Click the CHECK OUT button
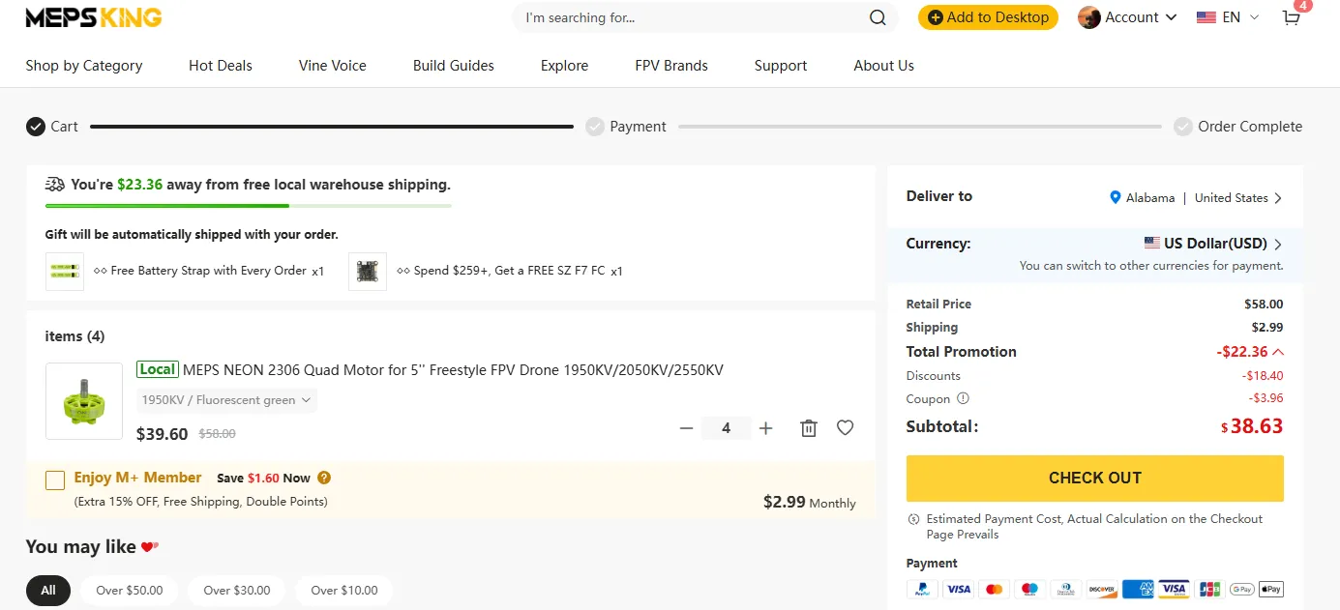Image resolution: width=1340 pixels, height=610 pixels. [1094, 479]
